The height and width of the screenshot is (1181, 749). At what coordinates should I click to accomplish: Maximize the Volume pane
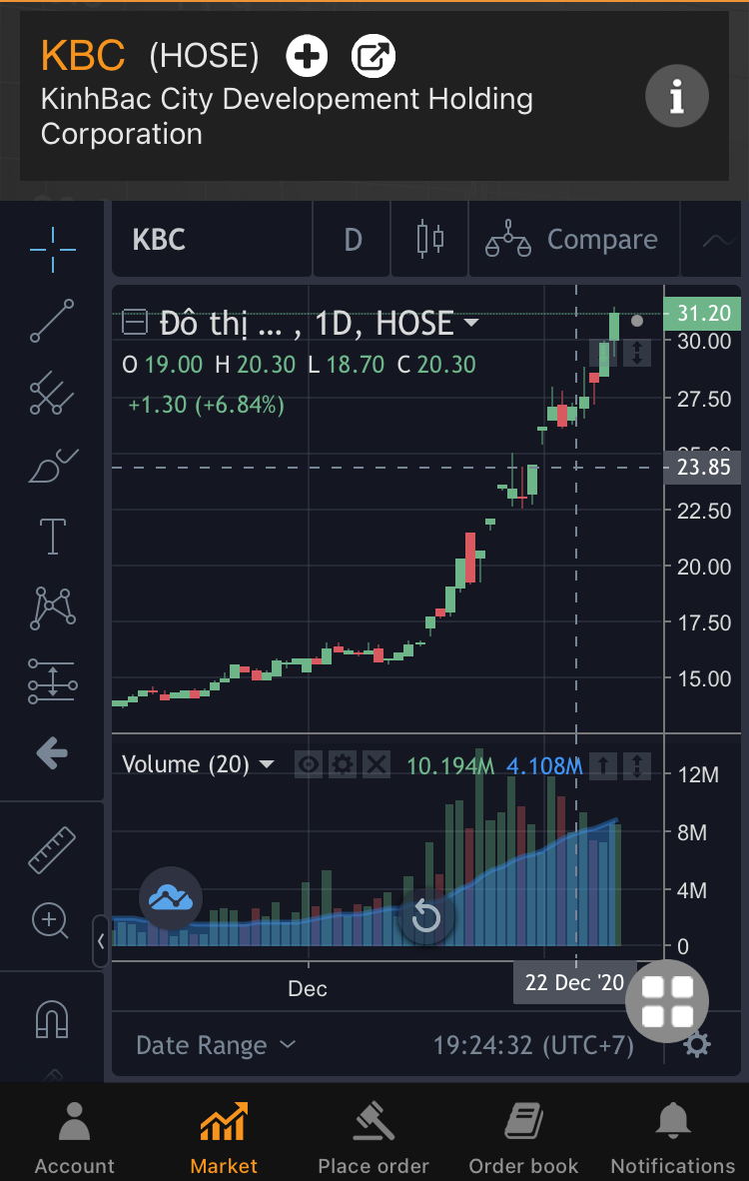point(637,766)
